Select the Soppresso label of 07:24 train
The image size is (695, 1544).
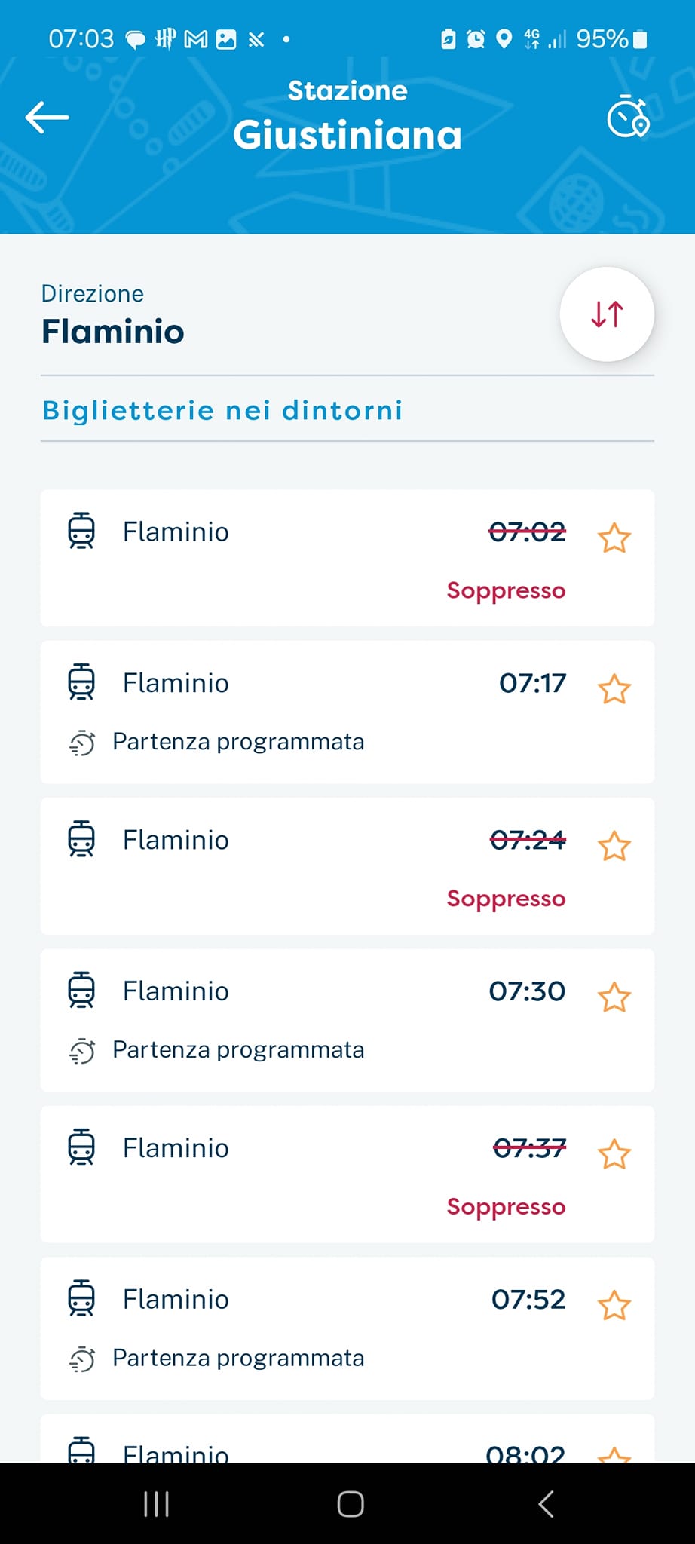tap(506, 899)
